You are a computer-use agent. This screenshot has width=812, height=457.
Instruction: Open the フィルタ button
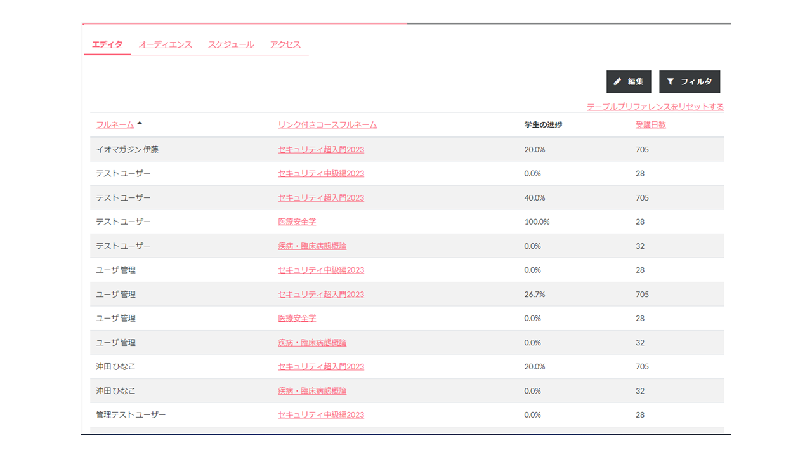click(690, 82)
